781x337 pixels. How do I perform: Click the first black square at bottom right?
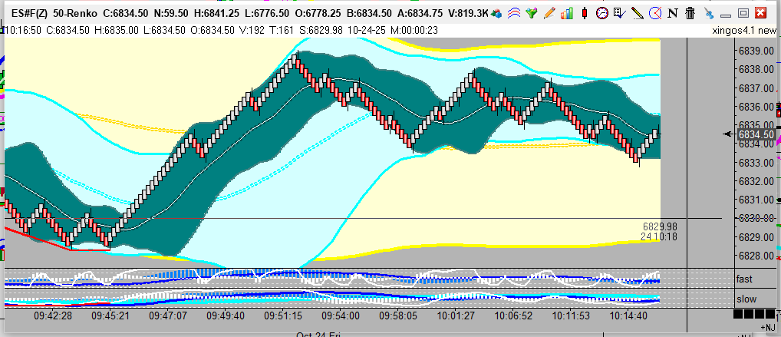pos(738,315)
